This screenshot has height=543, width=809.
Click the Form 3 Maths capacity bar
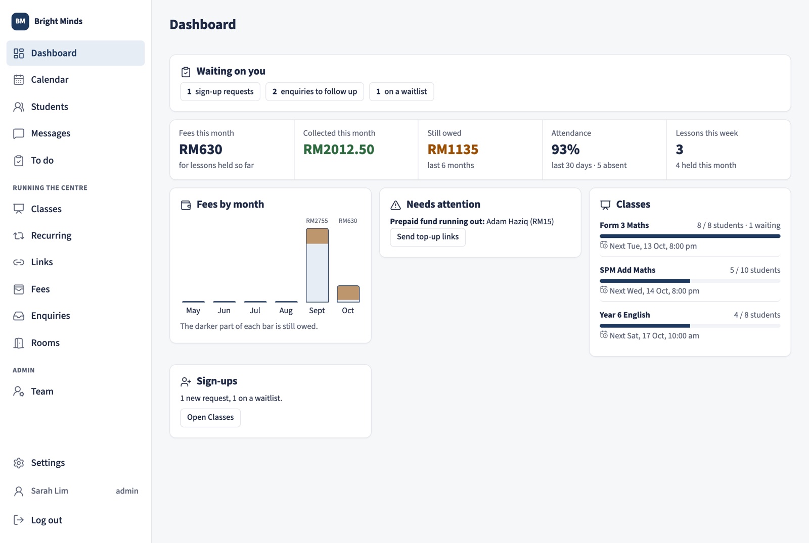[690, 236]
